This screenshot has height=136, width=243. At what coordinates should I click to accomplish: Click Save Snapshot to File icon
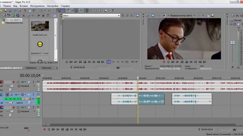click(213, 15)
